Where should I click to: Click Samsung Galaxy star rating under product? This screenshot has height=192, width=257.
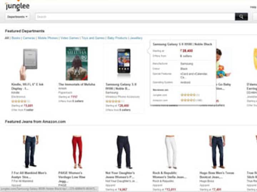coord(113,101)
